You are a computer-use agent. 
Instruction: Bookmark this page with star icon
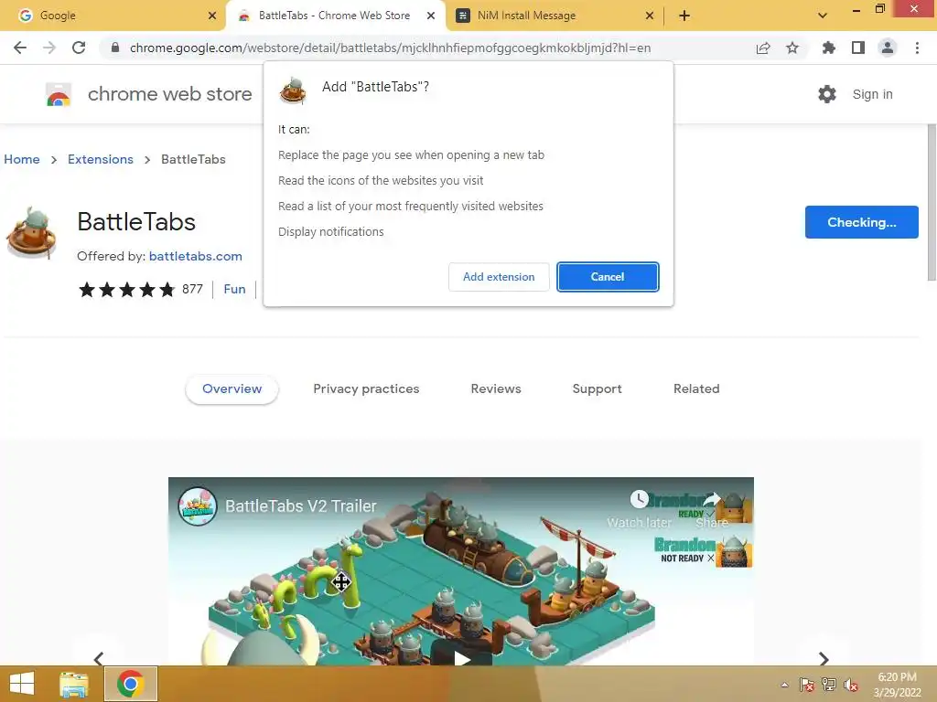[x=792, y=48]
